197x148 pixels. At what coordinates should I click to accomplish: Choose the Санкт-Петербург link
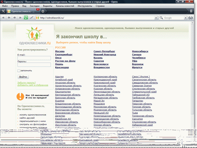pos(104,51)
